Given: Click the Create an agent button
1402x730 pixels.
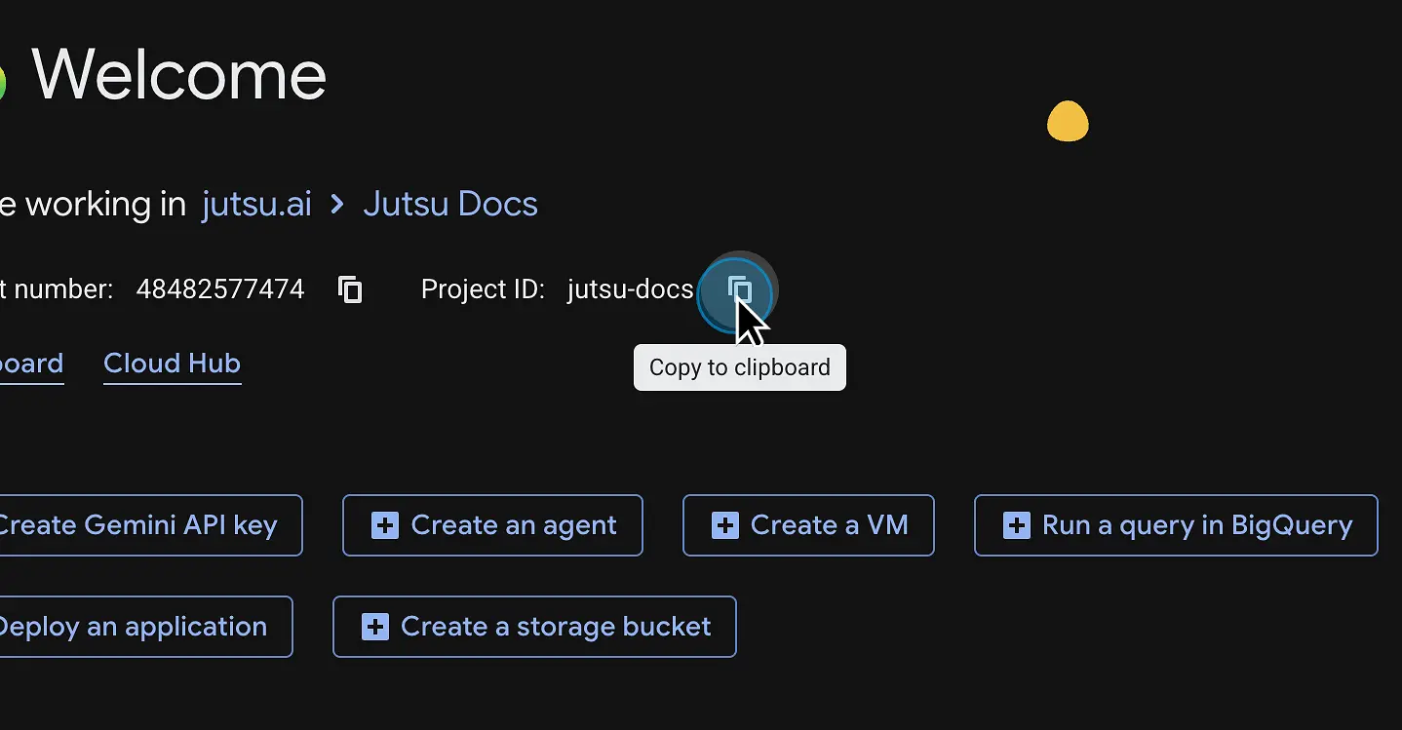Looking at the screenshot, I should pos(492,525).
